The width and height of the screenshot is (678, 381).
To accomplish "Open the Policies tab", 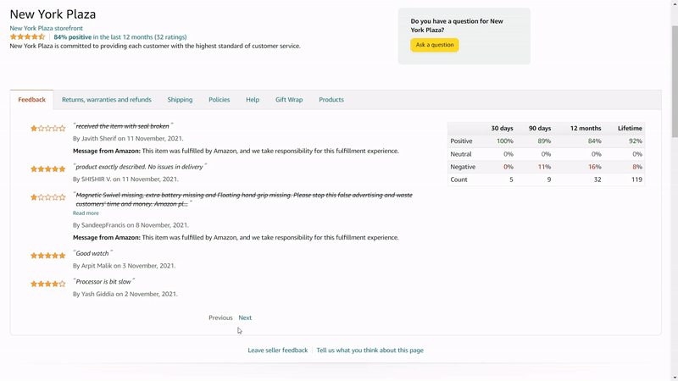I will click(220, 100).
